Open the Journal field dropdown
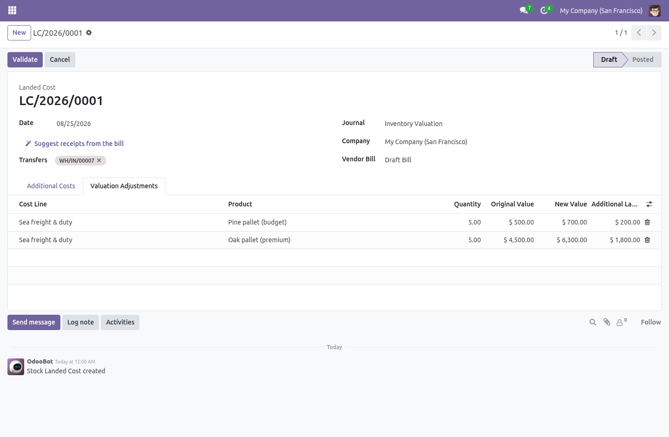The image size is (669, 437). (517, 124)
